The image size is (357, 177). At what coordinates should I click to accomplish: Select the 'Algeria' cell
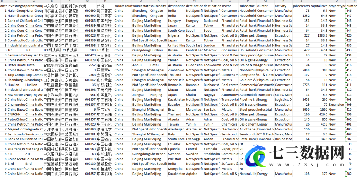tap(176, 119)
